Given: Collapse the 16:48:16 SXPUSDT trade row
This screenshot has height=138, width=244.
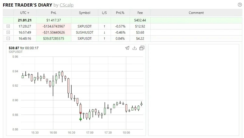Looking at the screenshot, I should click(8, 39).
